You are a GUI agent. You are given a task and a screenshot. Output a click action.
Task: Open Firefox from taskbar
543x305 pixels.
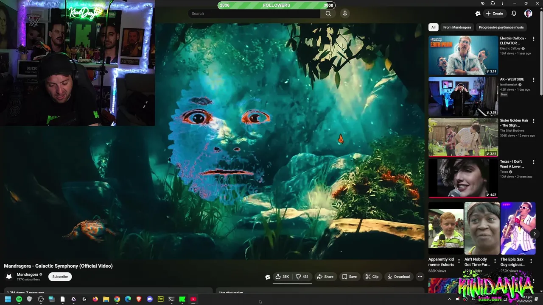coord(95,299)
